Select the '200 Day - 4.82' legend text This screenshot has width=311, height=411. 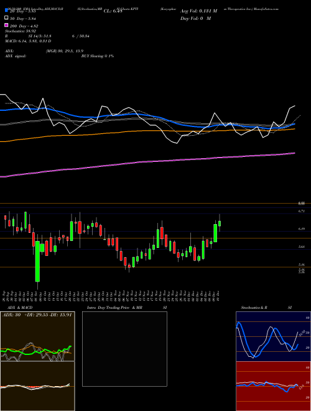pos(24,26)
